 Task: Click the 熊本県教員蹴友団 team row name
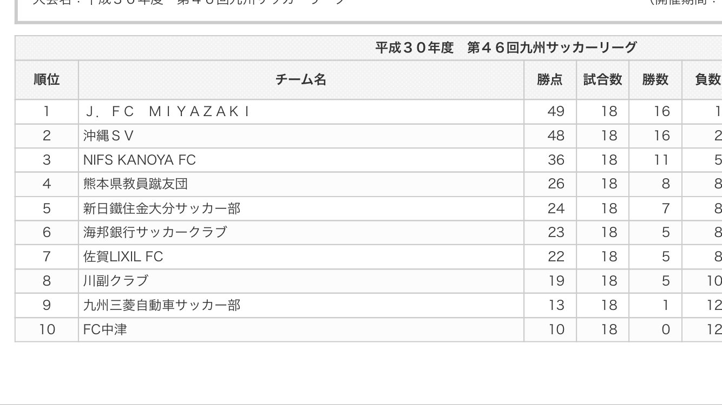click(135, 184)
